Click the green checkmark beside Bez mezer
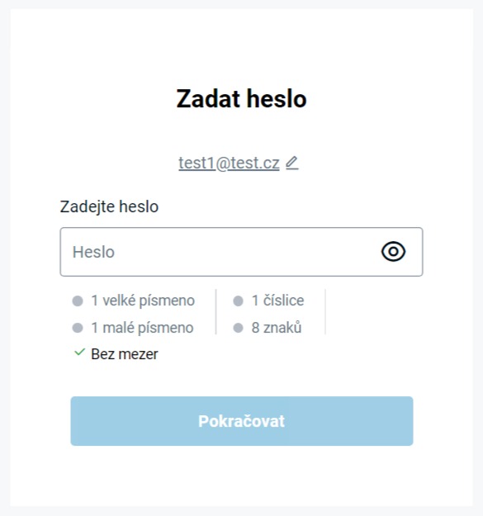 tap(79, 353)
